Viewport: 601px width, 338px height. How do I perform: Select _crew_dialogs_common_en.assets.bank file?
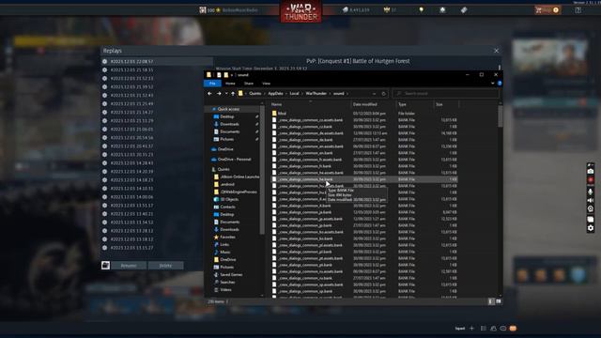tap(311, 146)
